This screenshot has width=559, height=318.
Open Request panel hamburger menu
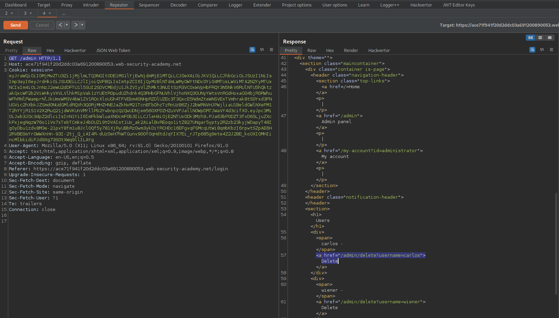(x=271, y=50)
